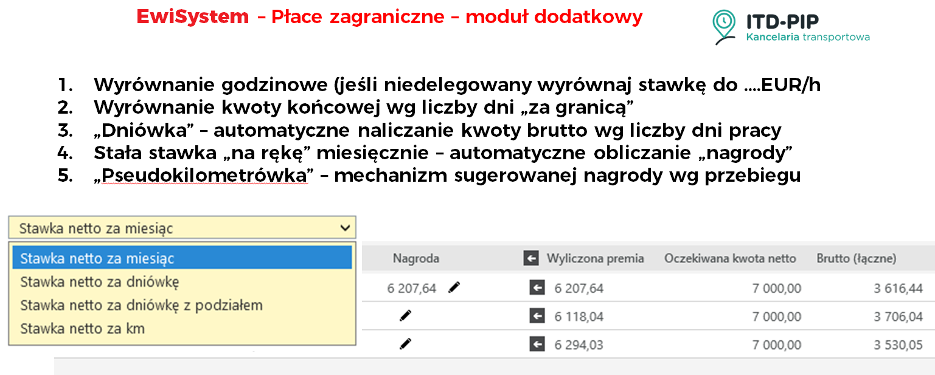This screenshot has width=935, height=375.
Task: Click the Stawka netto za miesiąc combo box field
Action: coord(170,229)
